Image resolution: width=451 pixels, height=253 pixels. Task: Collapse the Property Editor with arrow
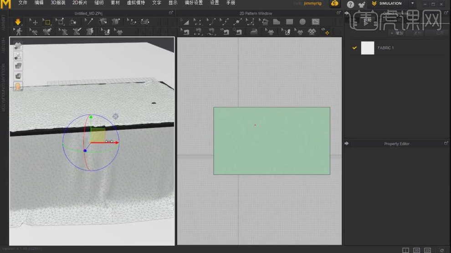point(347,143)
